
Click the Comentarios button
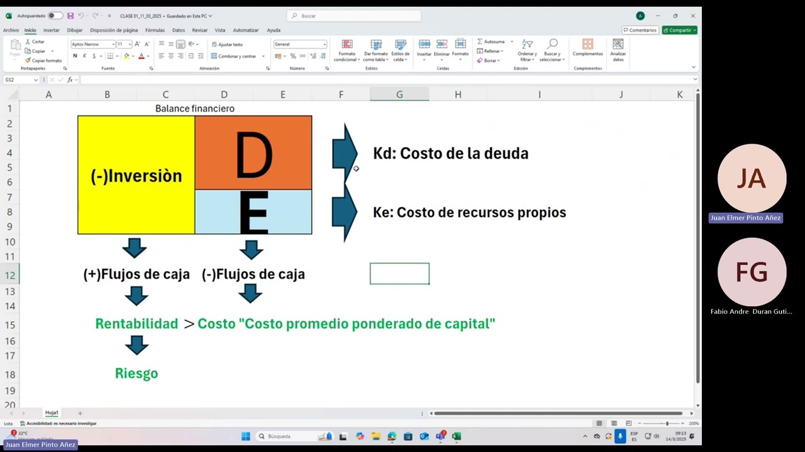pyautogui.click(x=640, y=30)
